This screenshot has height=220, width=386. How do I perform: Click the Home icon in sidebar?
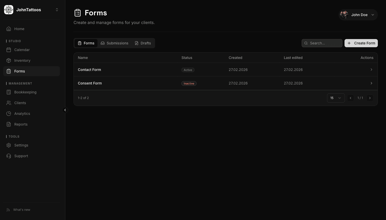point(9,29)
